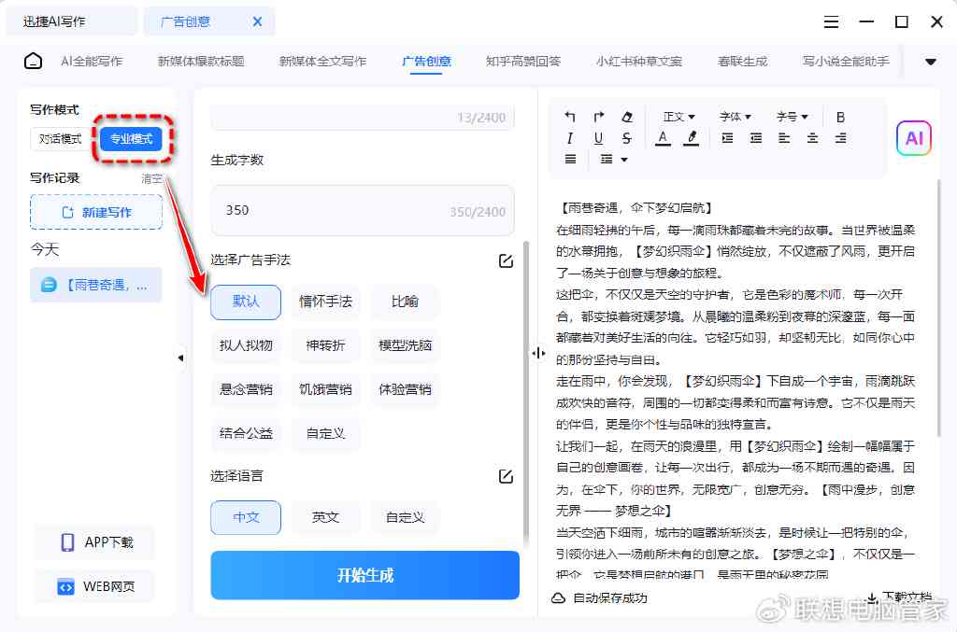Select the 模型洗脑 ad technique
The image size is (957, 632).
click(x=405, y=345)
